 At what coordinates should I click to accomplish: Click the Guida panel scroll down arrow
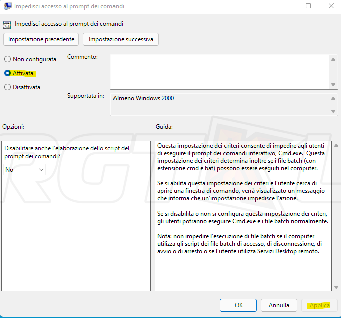click(335, 286)
